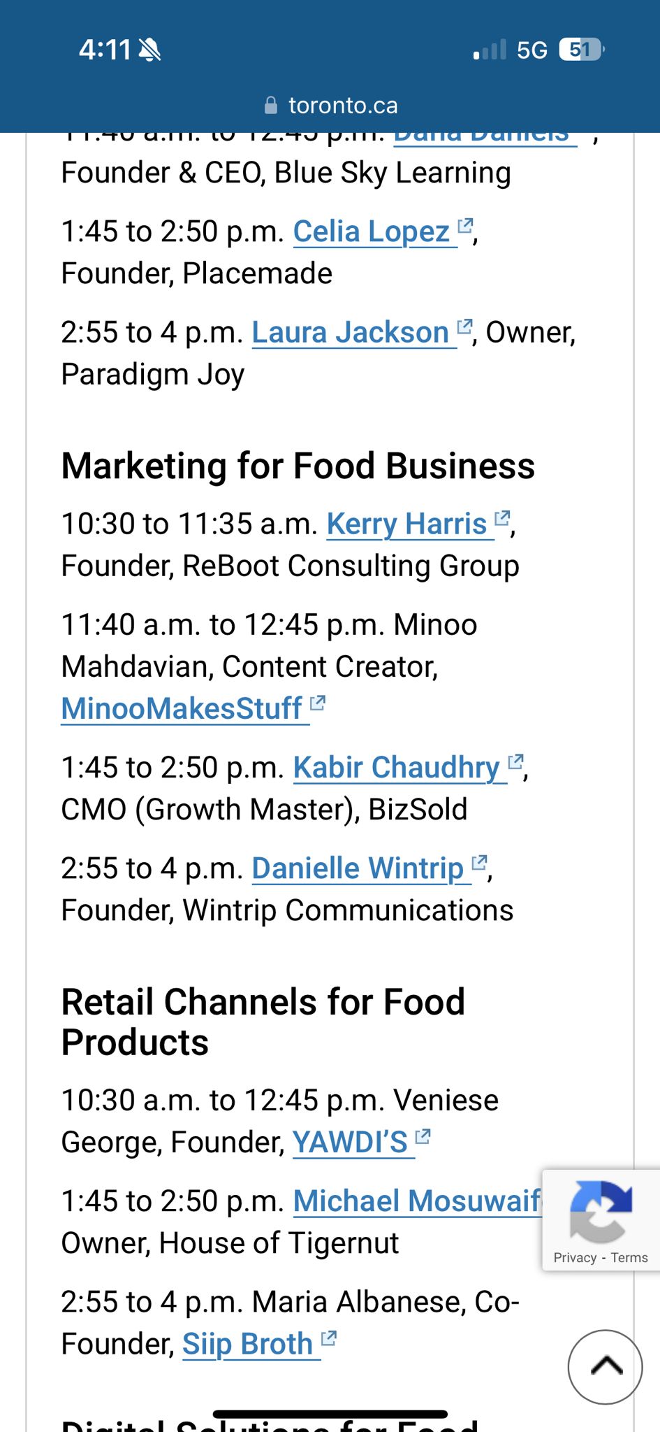Tap the external-link icon after MinooMakesStuff
This screenshot has height=1432, width=660.
(x=318, y=703)
